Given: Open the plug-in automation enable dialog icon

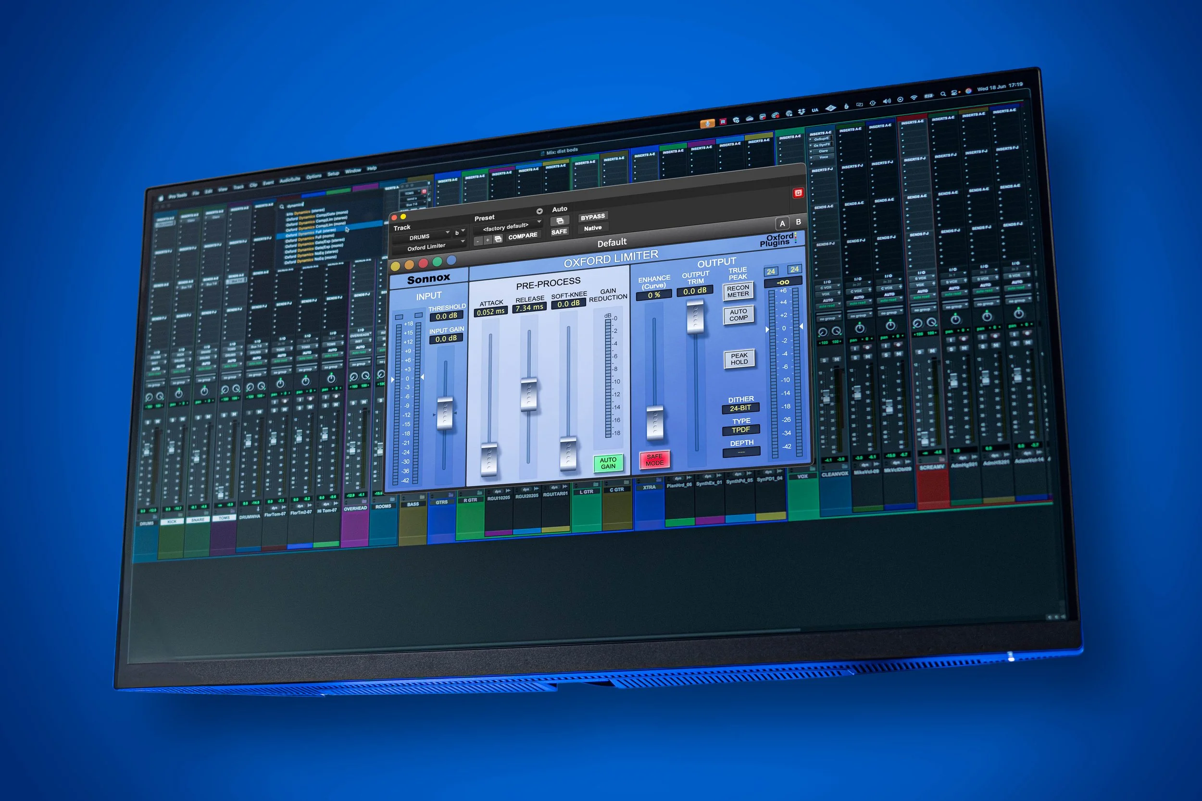Looking at the screenshot, I should [x=560, y=221].
